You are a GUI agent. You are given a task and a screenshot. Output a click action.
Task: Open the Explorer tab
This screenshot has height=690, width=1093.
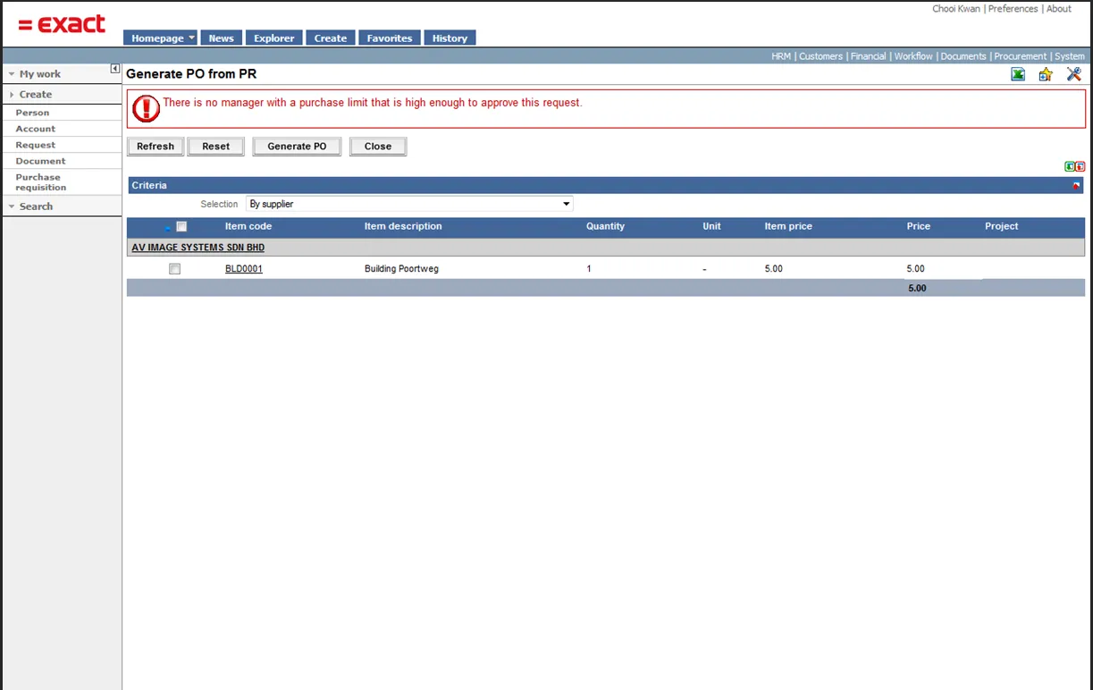273,38
